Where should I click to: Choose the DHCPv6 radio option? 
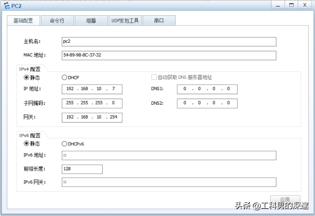[64, 144]
